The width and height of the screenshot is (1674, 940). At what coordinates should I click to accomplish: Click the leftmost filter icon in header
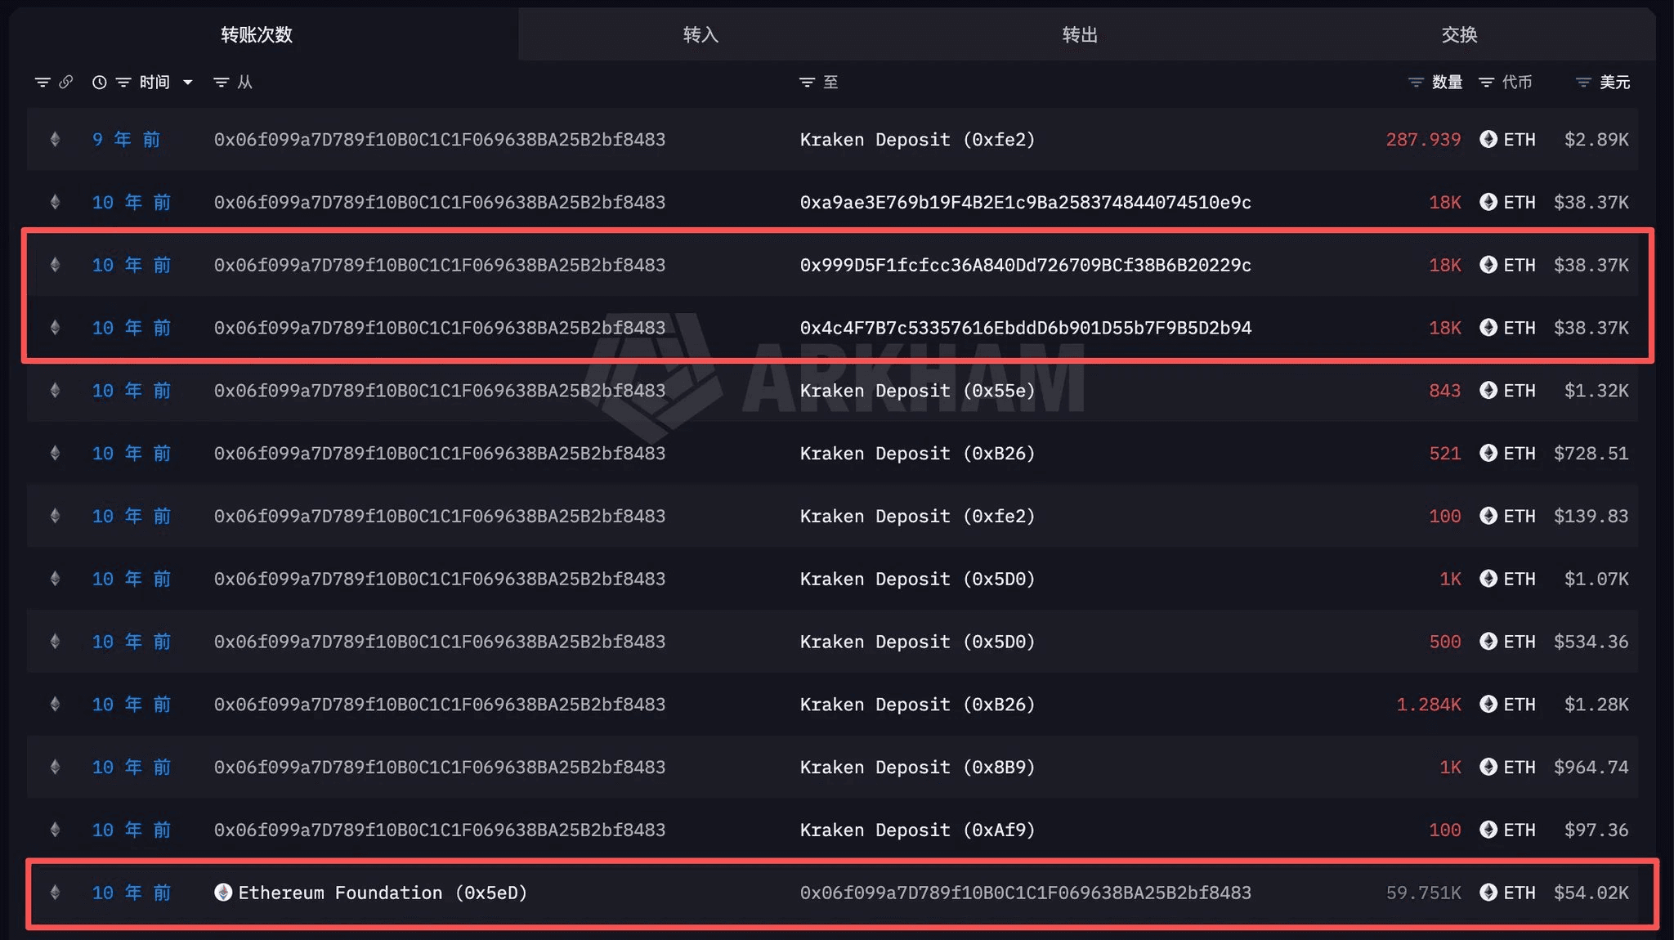click(x=43, y=83)
